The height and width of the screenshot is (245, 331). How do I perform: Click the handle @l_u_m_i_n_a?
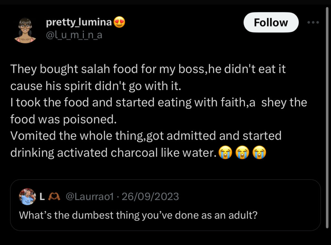pyautogui.click(x=74, y=35)
